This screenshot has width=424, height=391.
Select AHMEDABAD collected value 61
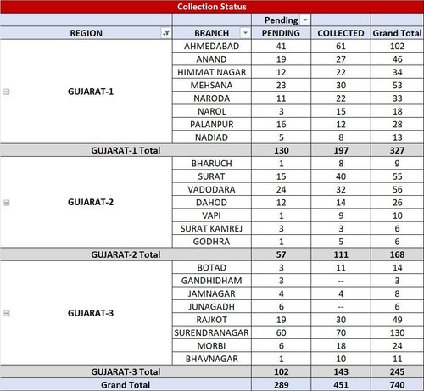coord(341,46)
